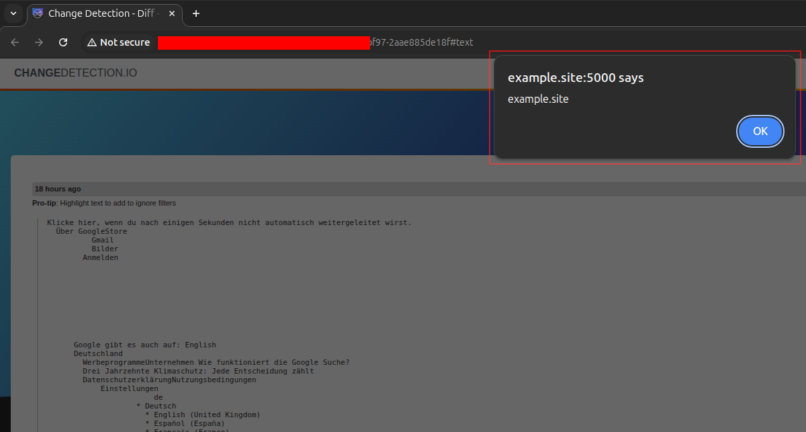Click the '18 hours ago' header
The width and height of the screenshot is (806, 432).
pos(58,189)
